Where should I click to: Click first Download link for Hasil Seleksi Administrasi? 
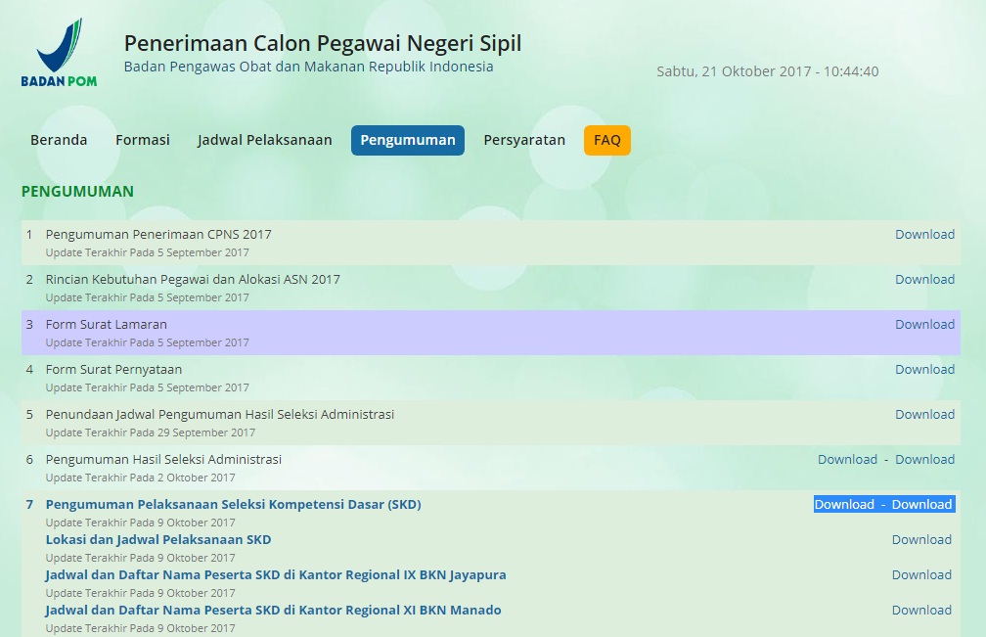coord(847,459)
